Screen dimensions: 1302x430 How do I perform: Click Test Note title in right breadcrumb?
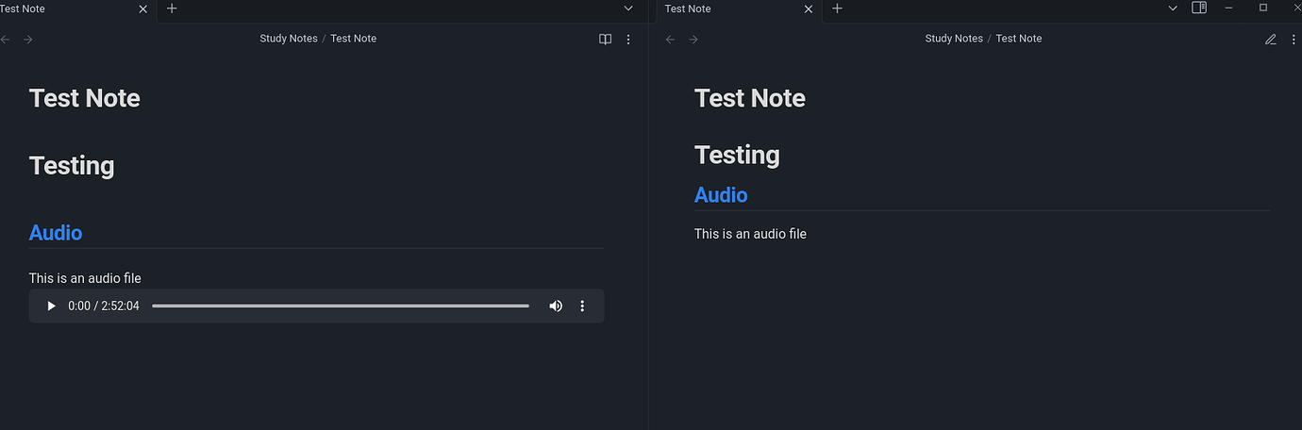click(1019, 39)
